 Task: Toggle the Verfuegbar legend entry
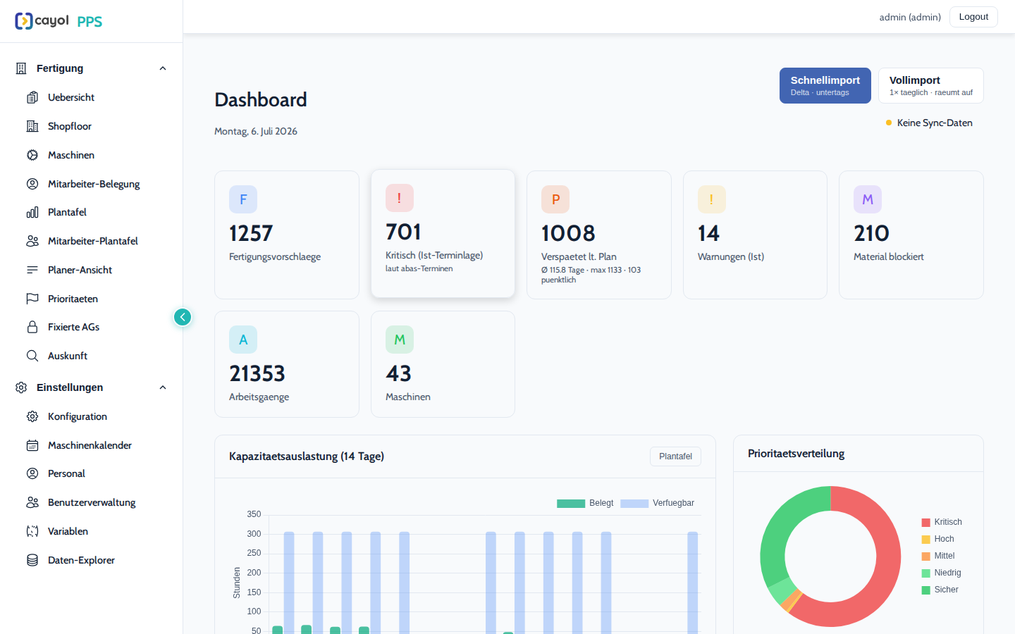657,503
